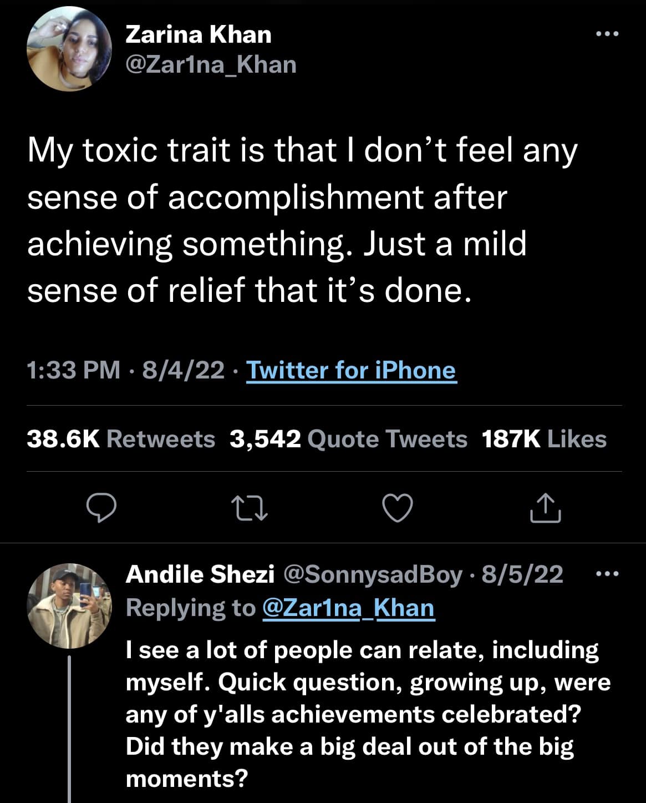The width and height of the screenshot is (646, 803).
Task: Open Andile's reply text about achievements
Action: tap(366, 714)
